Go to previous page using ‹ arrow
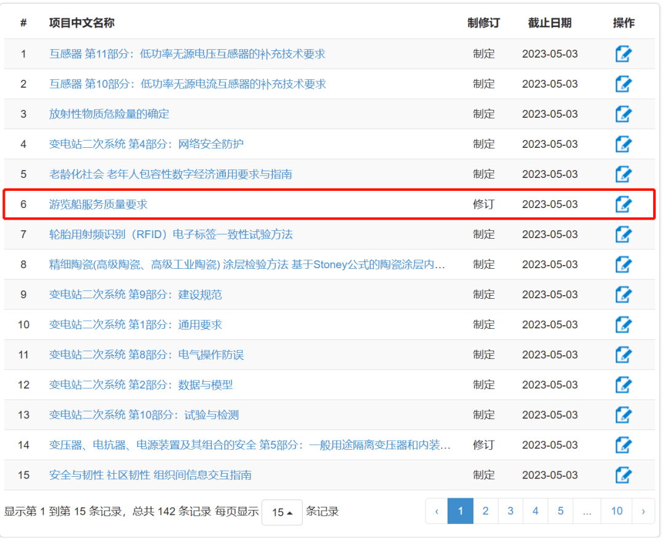The image size is (663, 540). click(x=436, y=511)
